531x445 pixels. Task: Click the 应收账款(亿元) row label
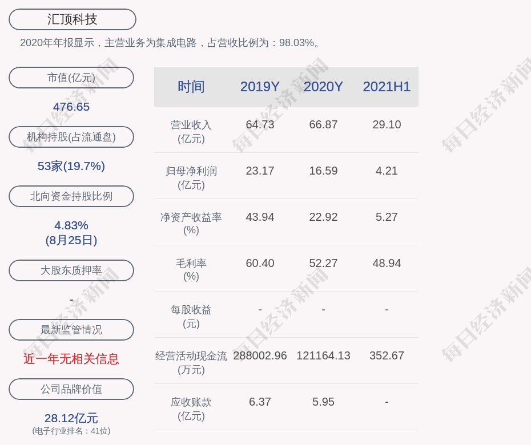[x=191, y=409]
